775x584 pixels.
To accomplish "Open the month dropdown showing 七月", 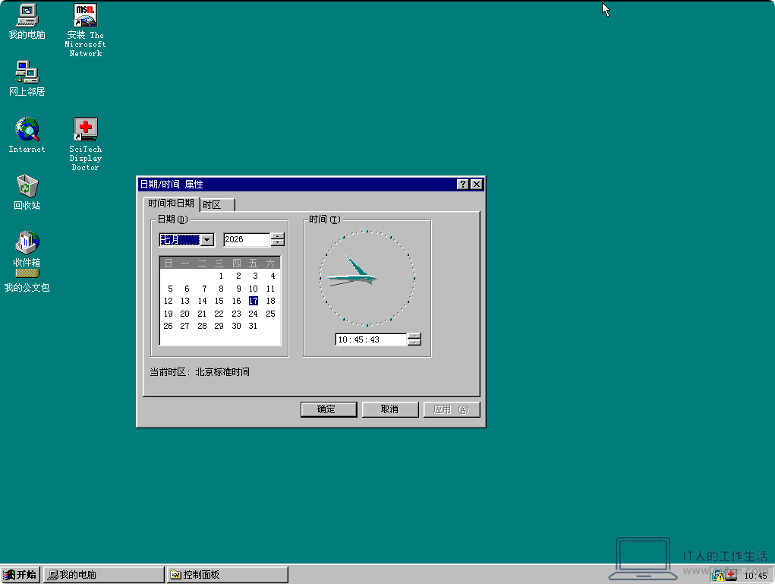I will pyautogui.click(x=207, y=240).
